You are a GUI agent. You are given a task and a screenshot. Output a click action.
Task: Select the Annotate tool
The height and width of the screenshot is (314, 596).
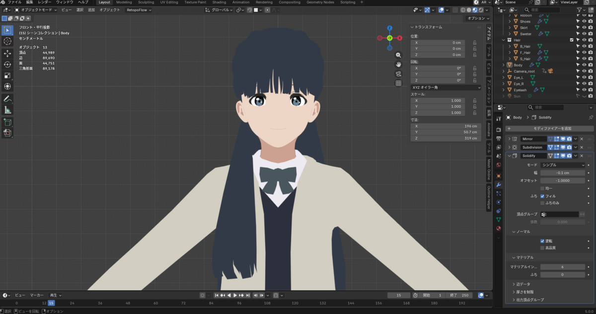(7, 99)
